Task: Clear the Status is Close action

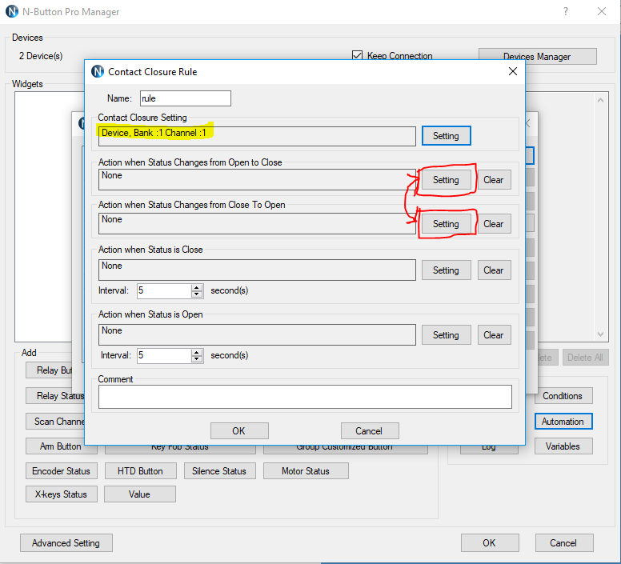Action: [x=494, y=270]
